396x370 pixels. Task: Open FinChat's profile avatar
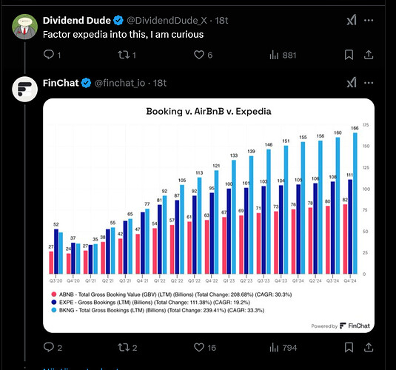[x=24, y=89]
